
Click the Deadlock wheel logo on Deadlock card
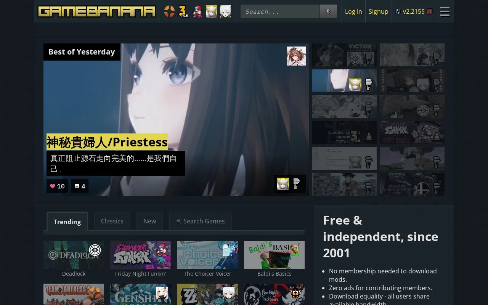coord(95,250)
